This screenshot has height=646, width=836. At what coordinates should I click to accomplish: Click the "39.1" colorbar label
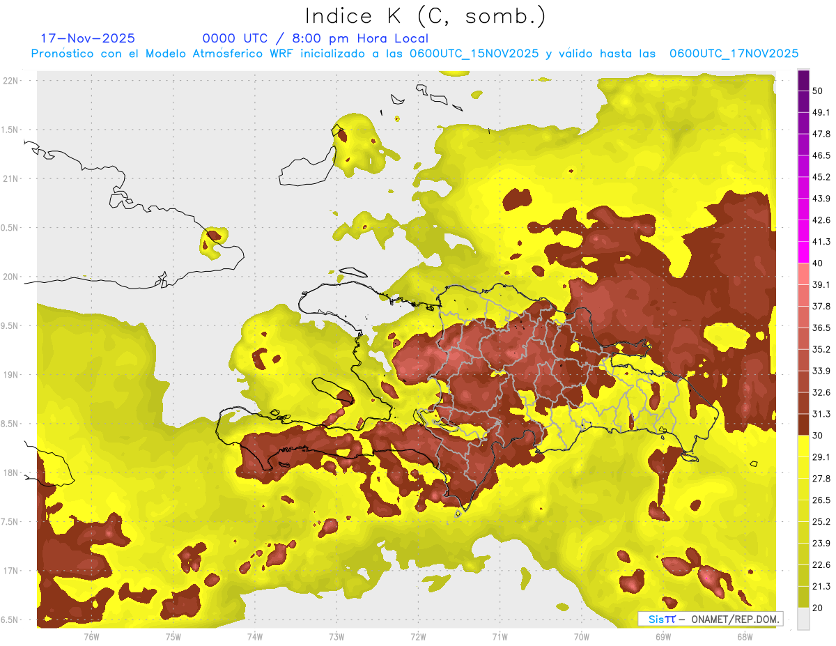[821, 285]
